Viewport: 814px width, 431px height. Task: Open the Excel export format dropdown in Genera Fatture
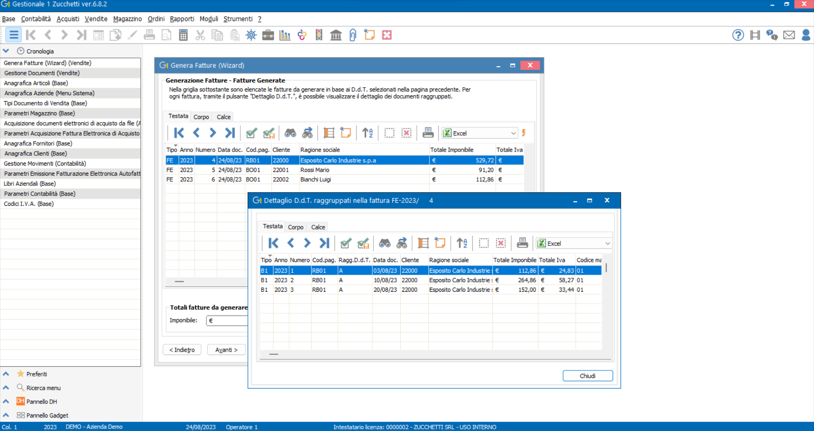pyautogui.click(x=479, y=133)
